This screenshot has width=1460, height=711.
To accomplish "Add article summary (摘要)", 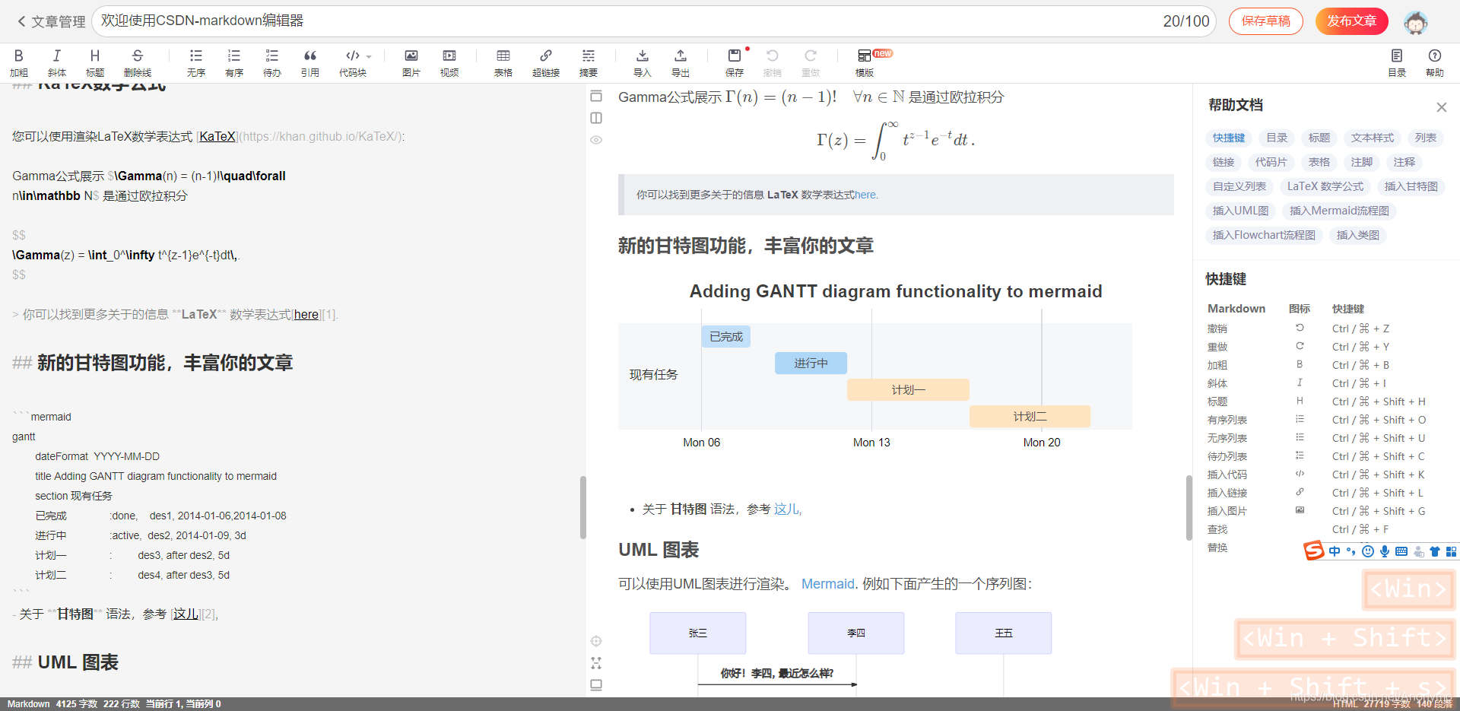I will coord(589,62).
